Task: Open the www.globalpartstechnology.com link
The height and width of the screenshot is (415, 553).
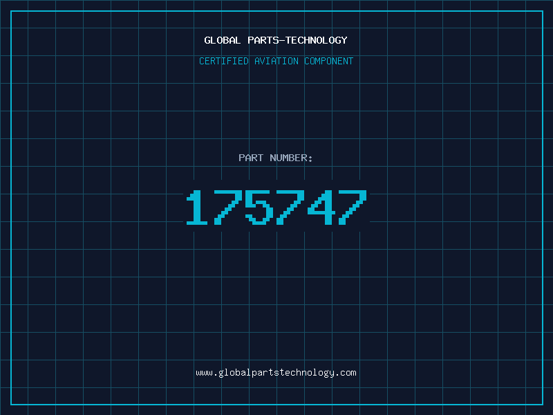Action: (x=276, y=373)
